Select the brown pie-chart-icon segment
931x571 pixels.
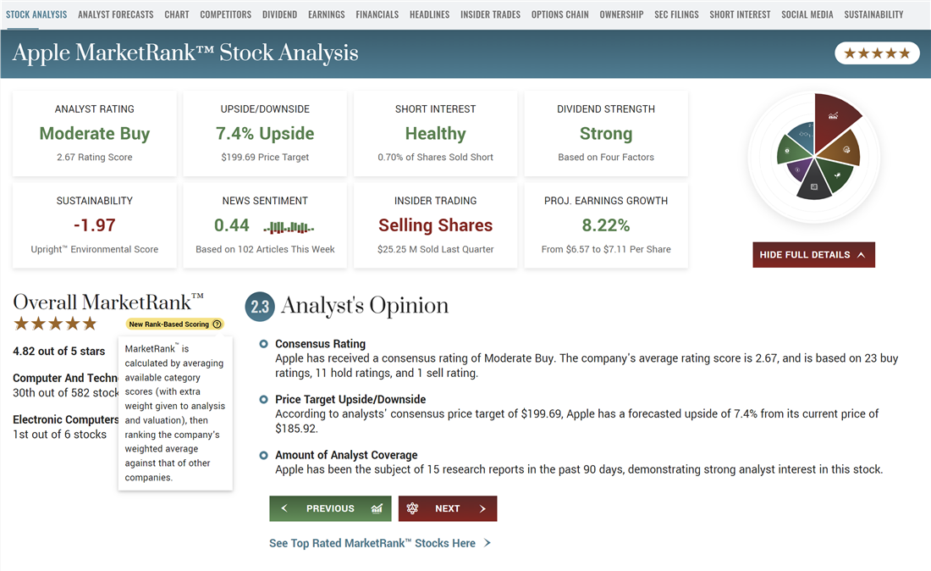pos(845,150)
